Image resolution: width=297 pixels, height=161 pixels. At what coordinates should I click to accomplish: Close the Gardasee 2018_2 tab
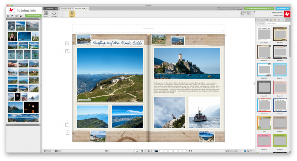click(x=88, y=8)
